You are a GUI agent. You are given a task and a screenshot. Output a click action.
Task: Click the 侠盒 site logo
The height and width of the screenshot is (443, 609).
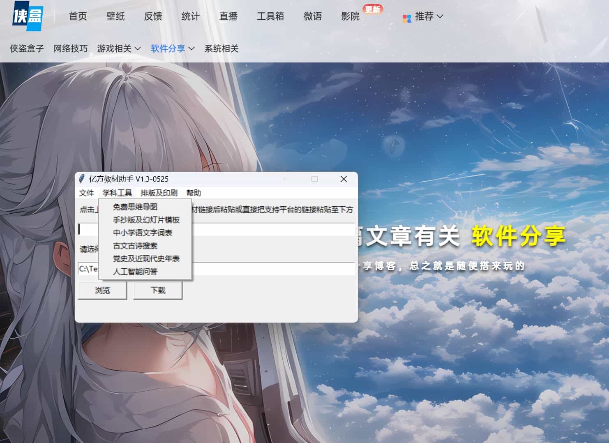click(27, 17)
